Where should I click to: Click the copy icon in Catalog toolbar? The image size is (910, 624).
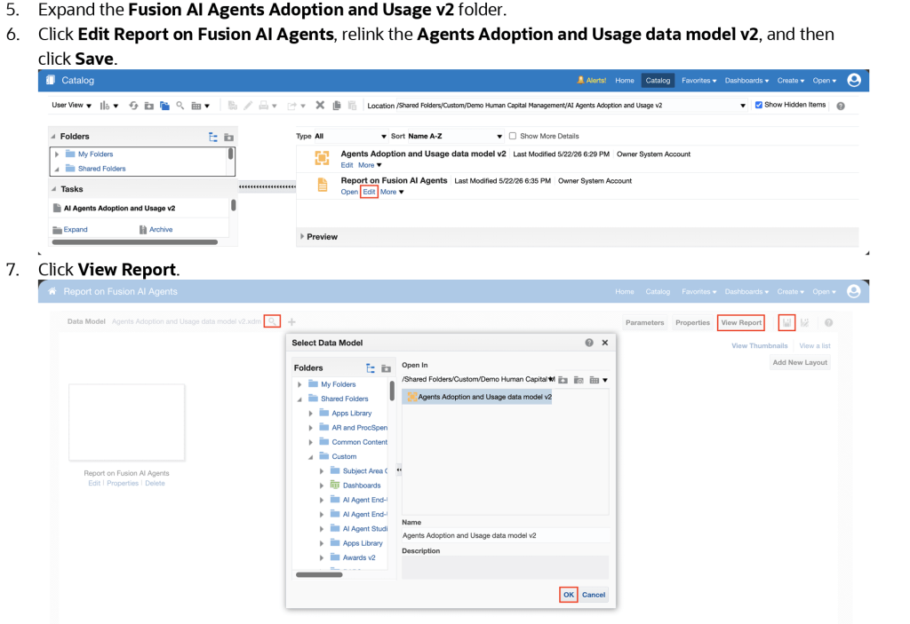coord(337,105)
